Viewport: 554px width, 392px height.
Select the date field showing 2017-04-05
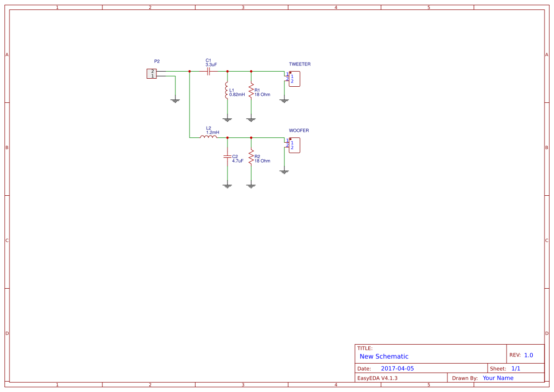[397, 368]
